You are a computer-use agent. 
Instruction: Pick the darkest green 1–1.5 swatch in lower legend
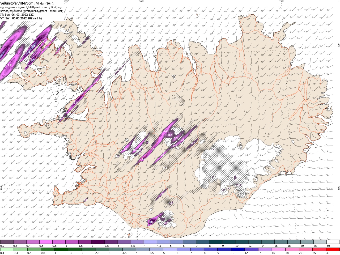point(61,249)
